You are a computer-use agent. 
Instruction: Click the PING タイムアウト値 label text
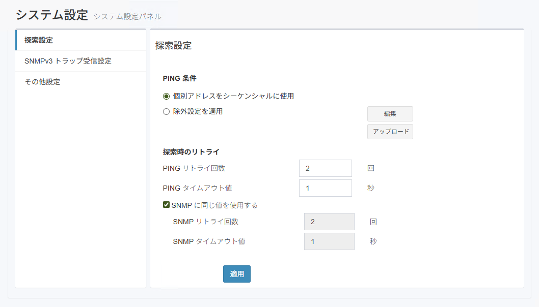[x=197, y=188]
